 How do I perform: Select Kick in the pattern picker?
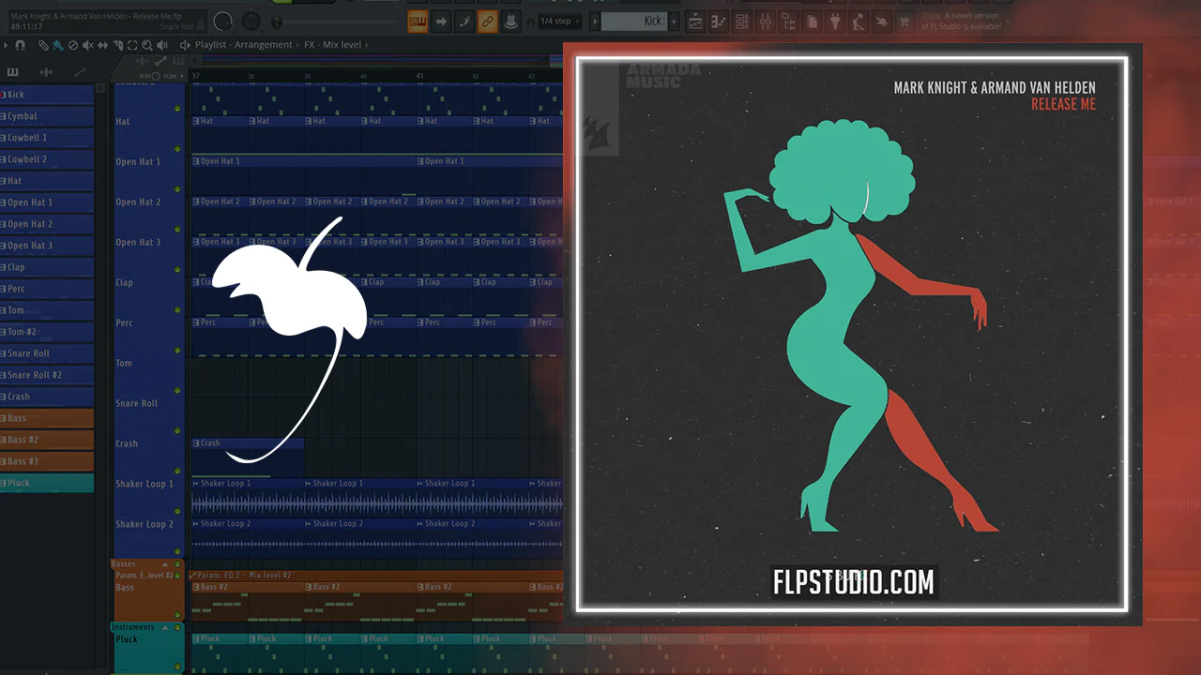point(47,95)
